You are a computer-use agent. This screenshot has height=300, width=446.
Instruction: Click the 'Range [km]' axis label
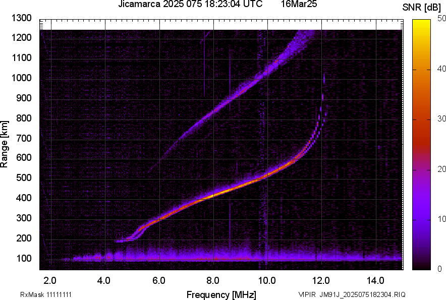click(x=4, y=144)
